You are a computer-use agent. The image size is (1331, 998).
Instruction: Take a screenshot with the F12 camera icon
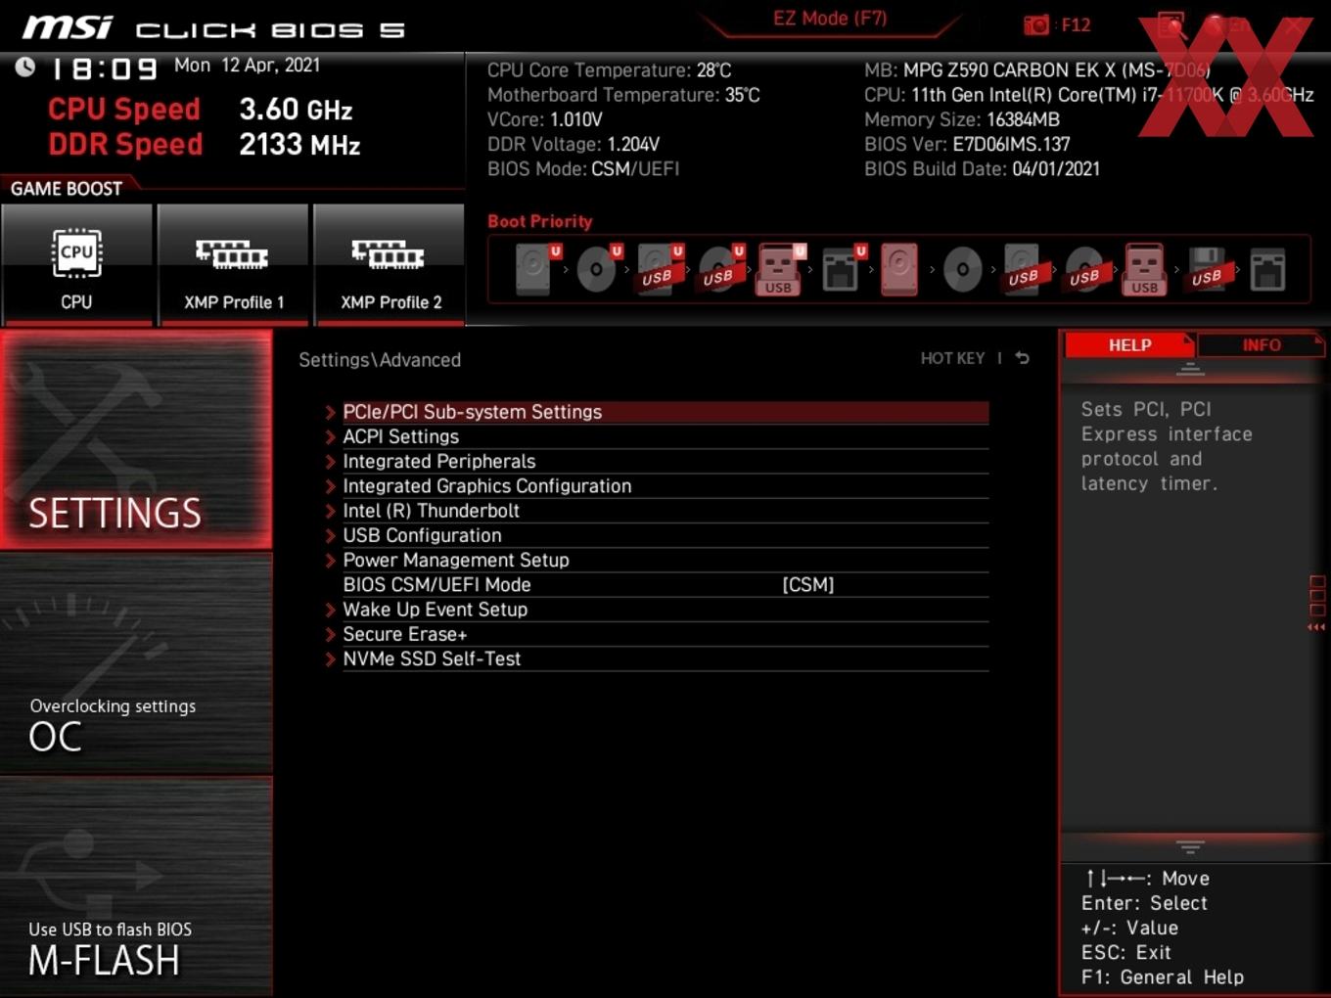point(1036,24)
